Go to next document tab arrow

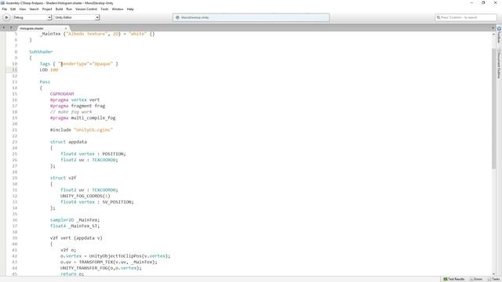tap(11, 27)
